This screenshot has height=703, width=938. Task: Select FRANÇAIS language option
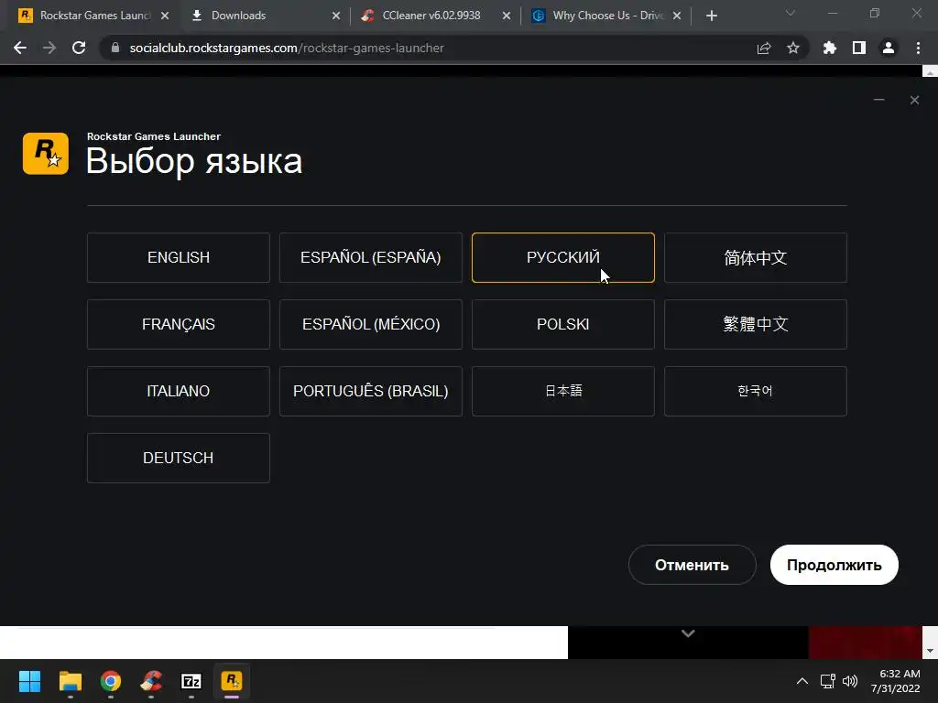179,325
